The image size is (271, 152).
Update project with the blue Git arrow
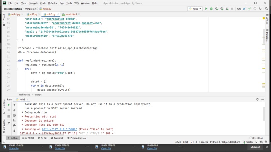244,9
